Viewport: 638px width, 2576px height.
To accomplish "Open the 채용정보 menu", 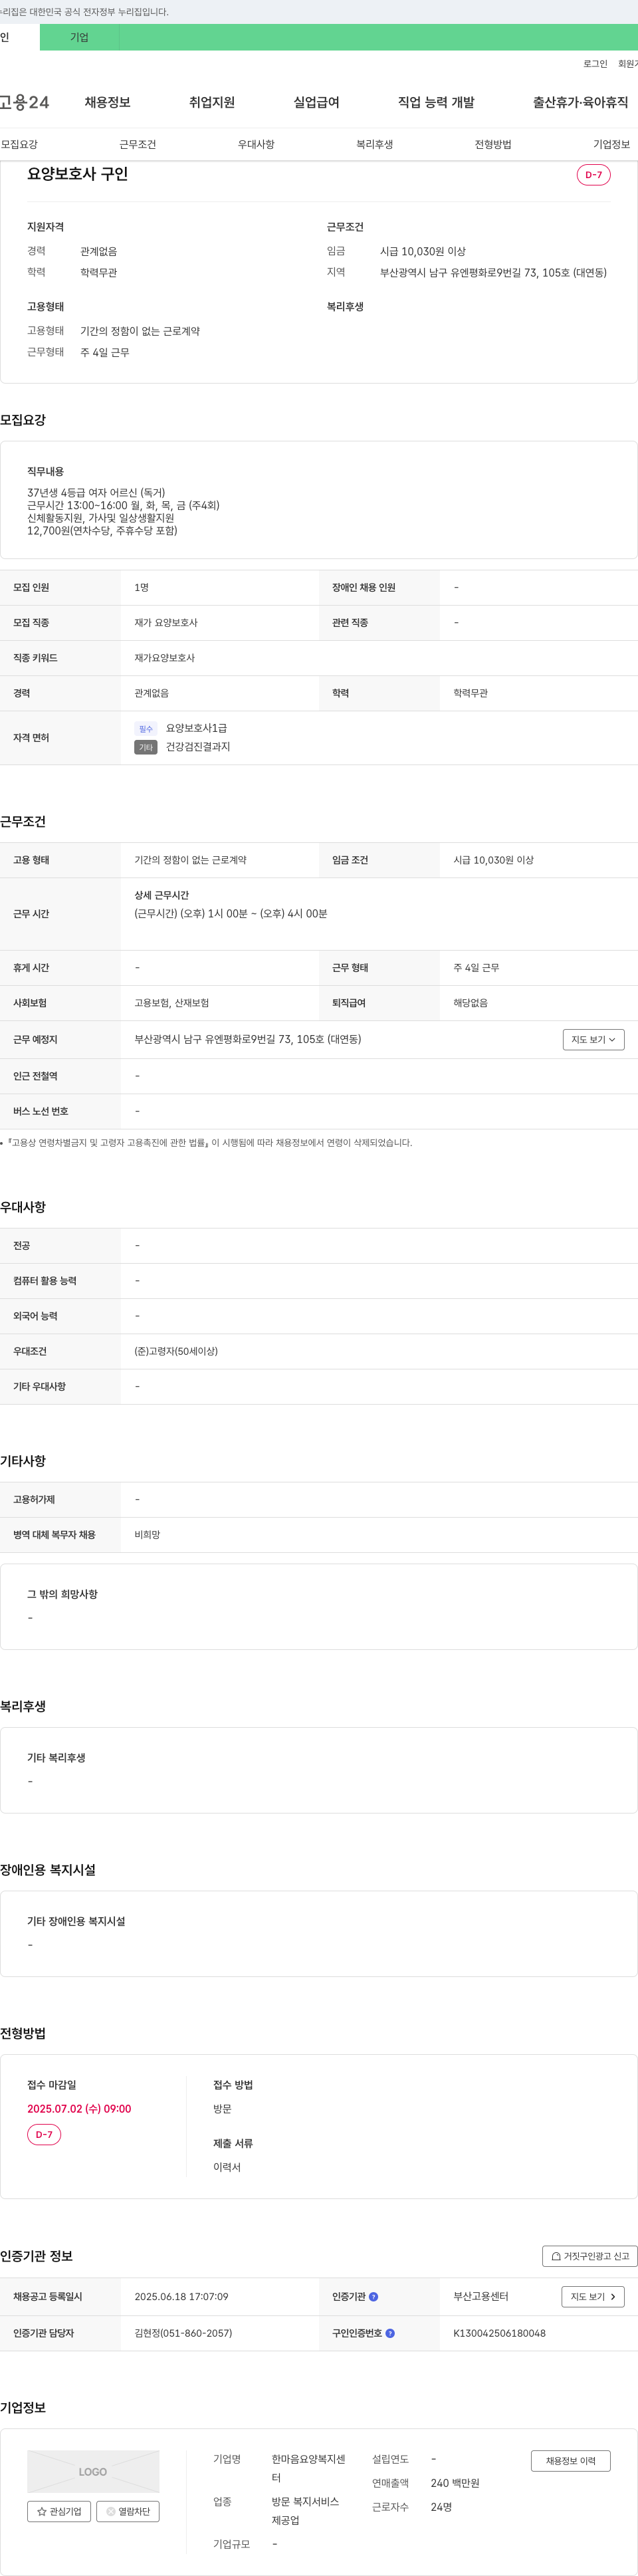I will 108,102.
